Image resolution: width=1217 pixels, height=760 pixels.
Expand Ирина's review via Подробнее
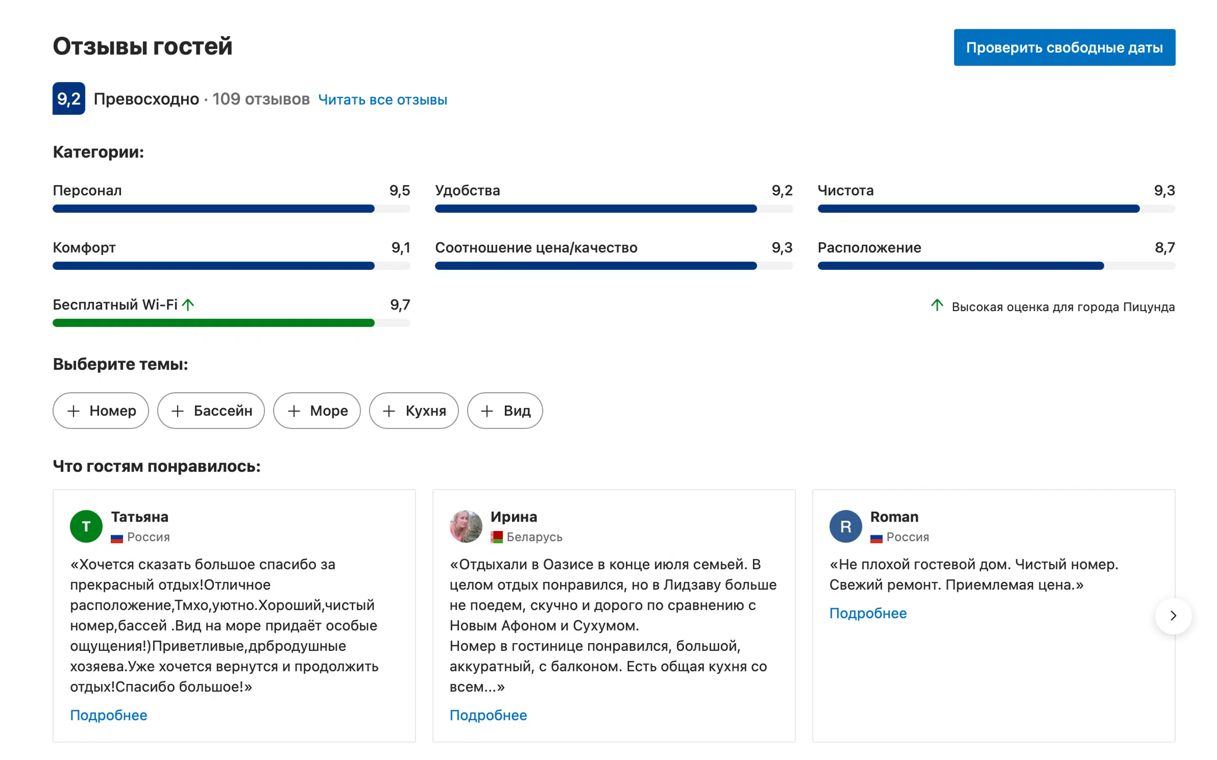[x=488, y=715]
